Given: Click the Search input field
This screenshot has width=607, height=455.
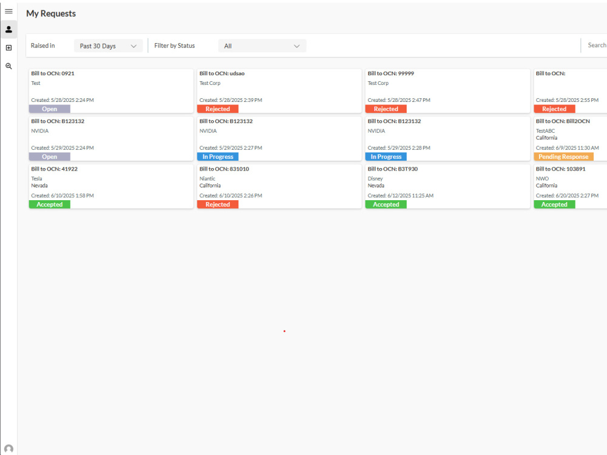Looking at the screenshot, I should (x=597, y=45).
